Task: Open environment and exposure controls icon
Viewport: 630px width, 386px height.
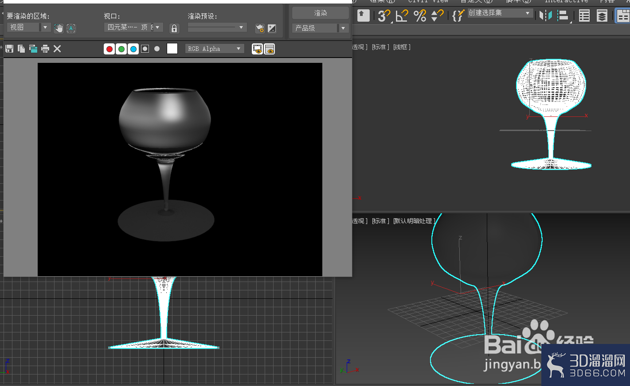Action: tap(272, 28)
